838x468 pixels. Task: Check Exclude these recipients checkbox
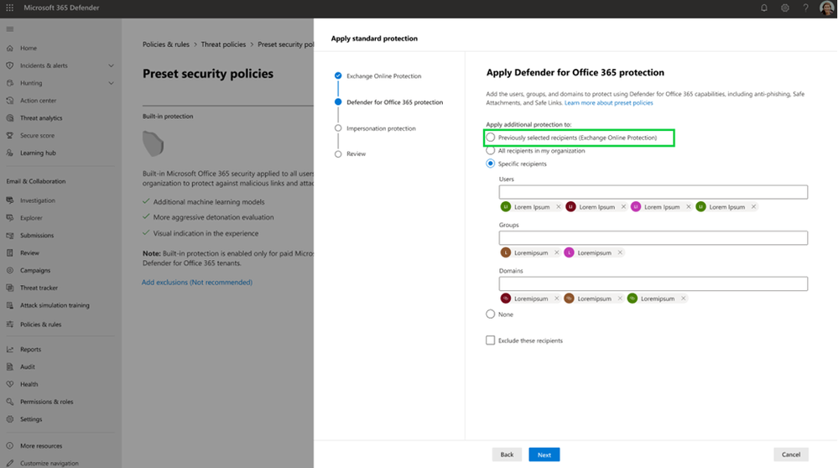[x=490, y=341]
